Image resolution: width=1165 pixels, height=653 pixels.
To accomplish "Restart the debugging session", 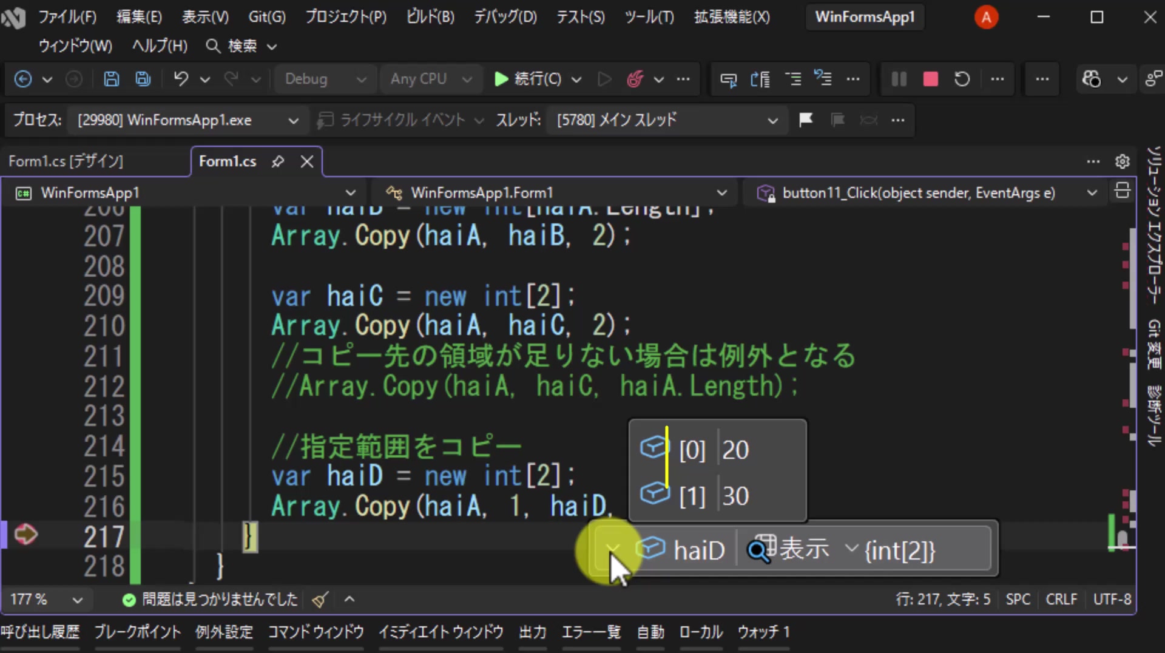I will [962, 79].
